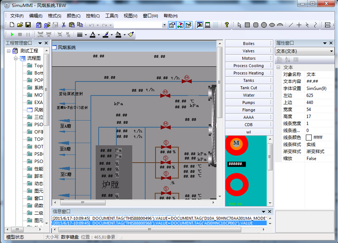Click the paintbrush format painter icon
This screenshot has width=338, height=243.
(x=131, y=34)
